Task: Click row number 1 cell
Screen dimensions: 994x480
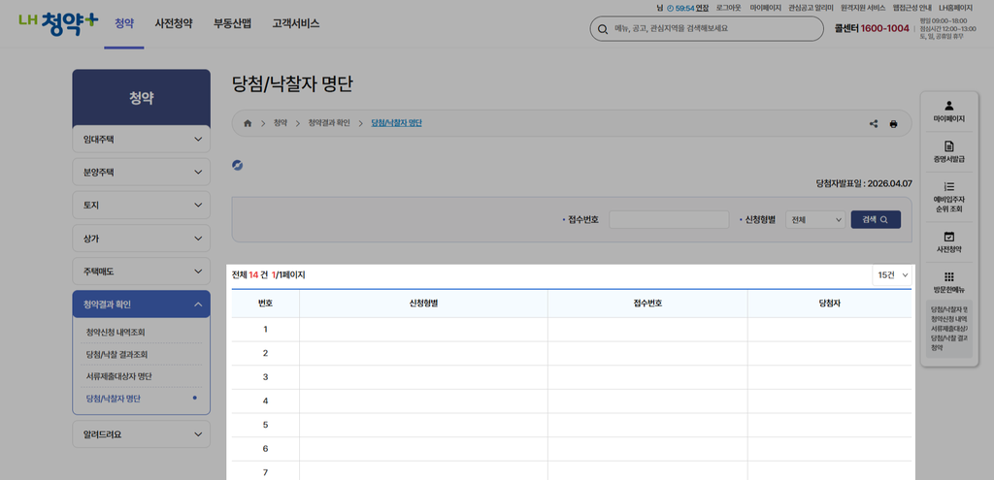Action: coord(266,330)
